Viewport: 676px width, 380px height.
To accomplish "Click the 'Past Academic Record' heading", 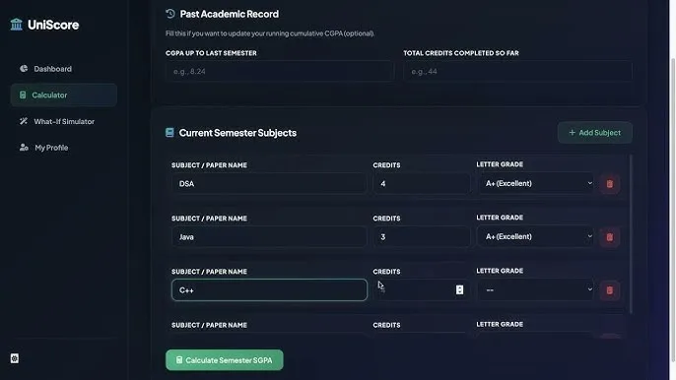I will point(230,14).
